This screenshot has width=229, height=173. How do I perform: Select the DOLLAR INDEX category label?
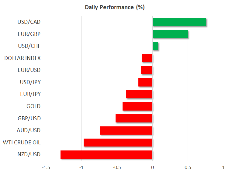23,58
